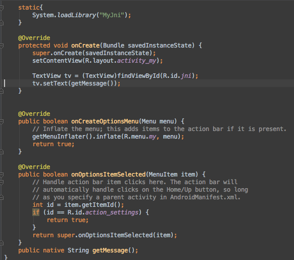Collapse the onCreate method using gutter fold
The width and height of the screenshot is (294, 260).
click(x=2, y=46)
